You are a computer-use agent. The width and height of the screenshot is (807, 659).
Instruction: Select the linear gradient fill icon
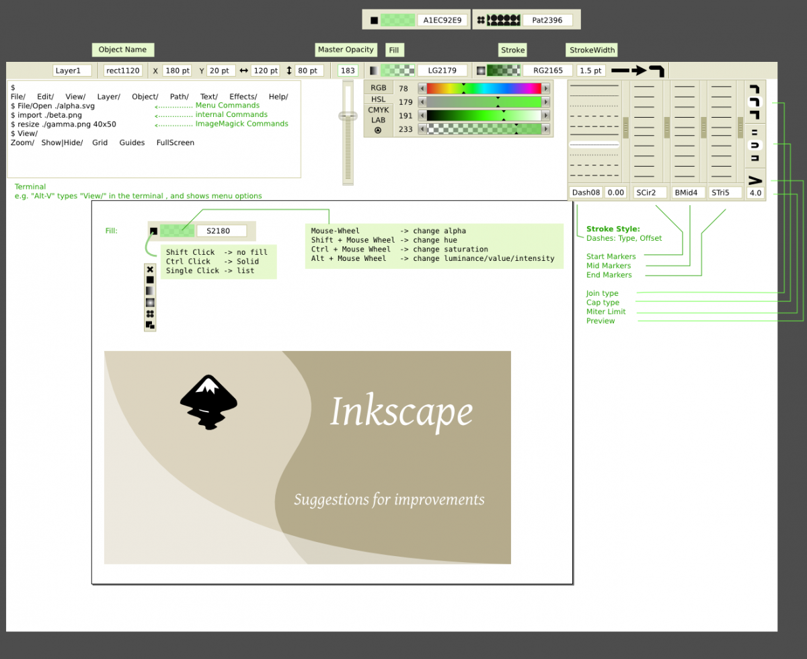tap(149, 290)
